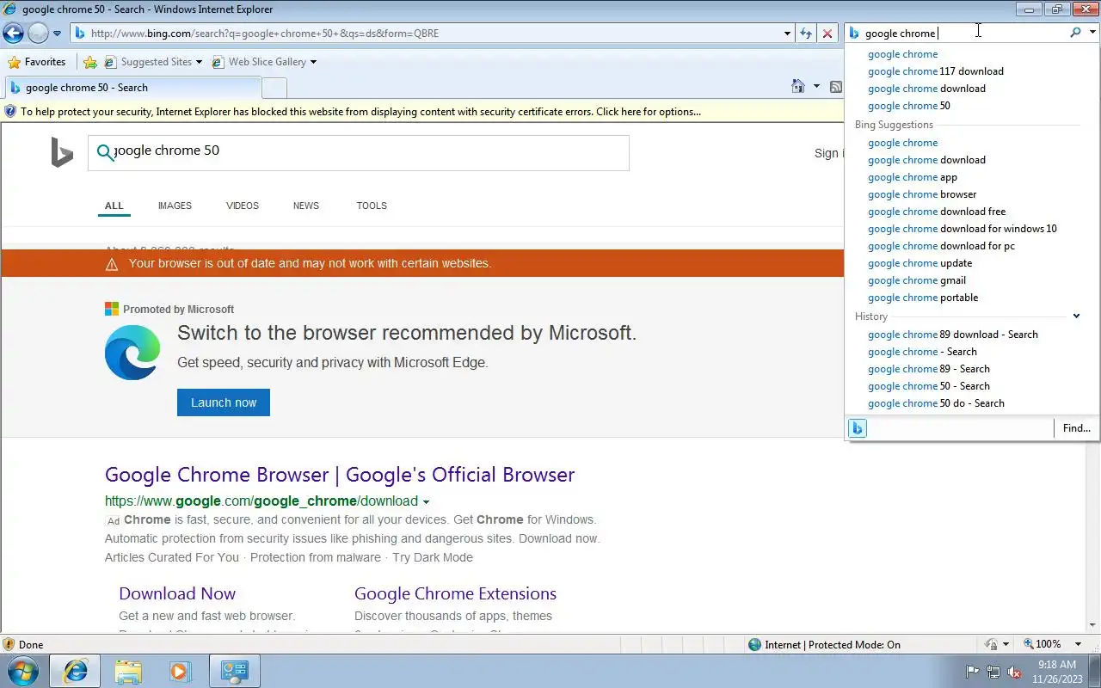The width and height of the screenshot is (1101, 688).
Task: Expand the arrow next to google_chrome/download URL
Action: coord(426,502)
